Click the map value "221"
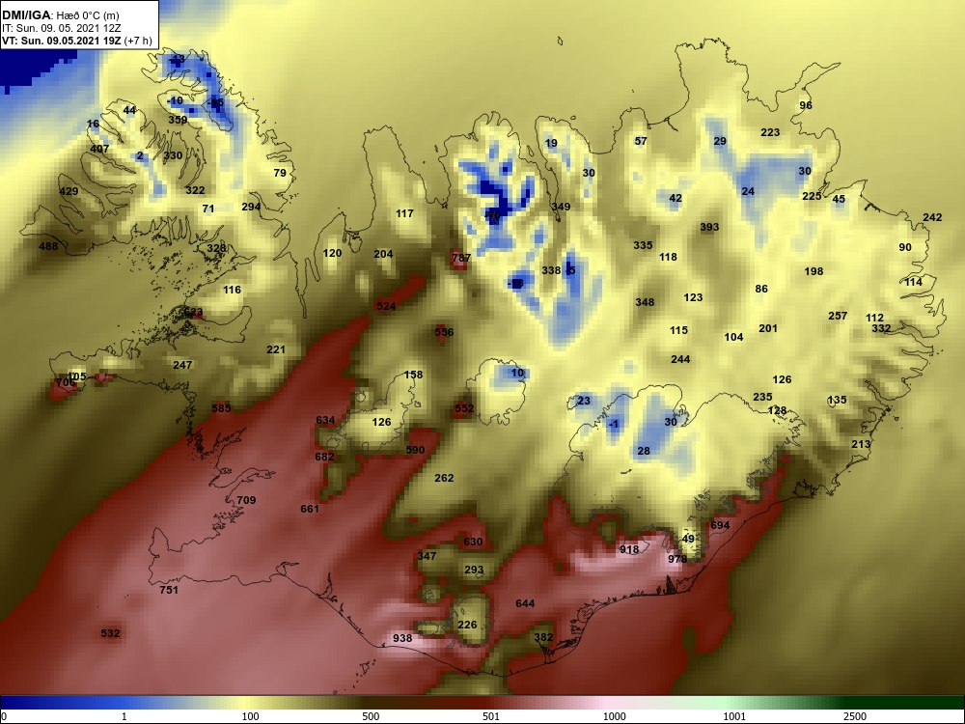Image resolution: width=965 pixels, height=724 pixels. pyautogui.click(x=276, y=349)
